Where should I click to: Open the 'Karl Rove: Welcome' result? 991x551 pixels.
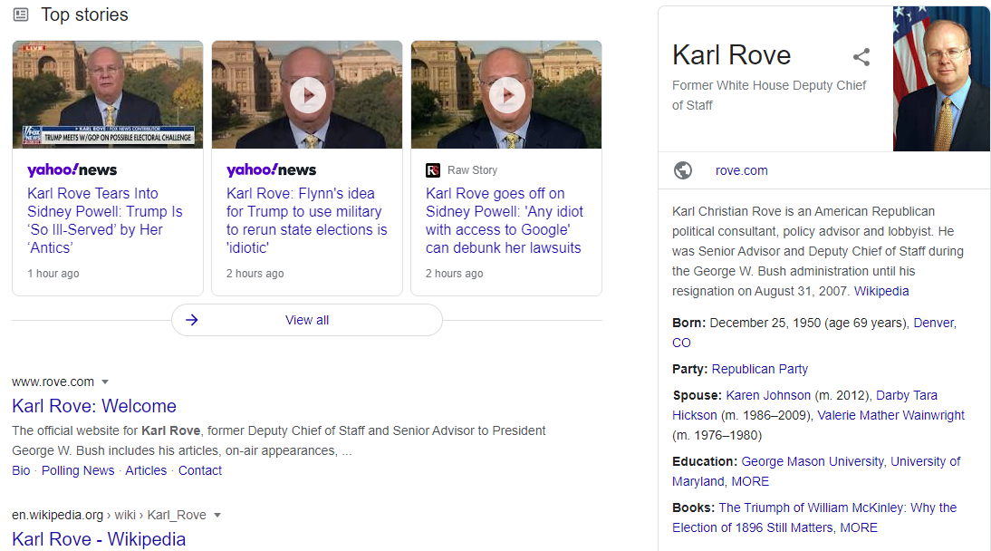pyautogui.click(x=94, y=405)
